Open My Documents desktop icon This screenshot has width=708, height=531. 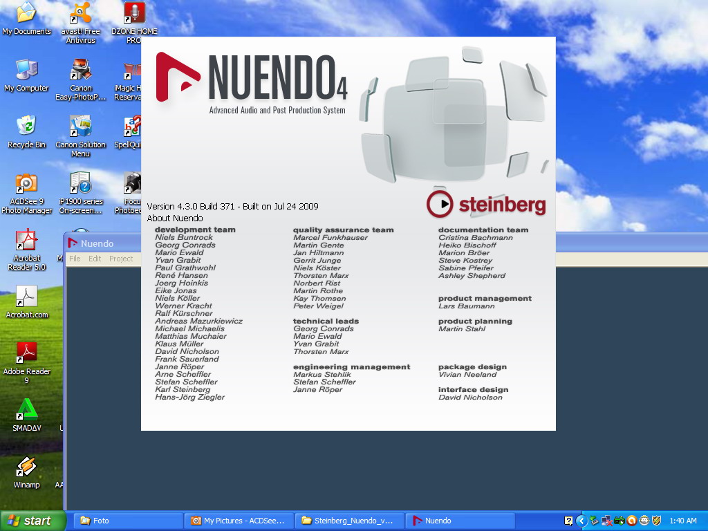pyautogui.click(x=26, y=19)
